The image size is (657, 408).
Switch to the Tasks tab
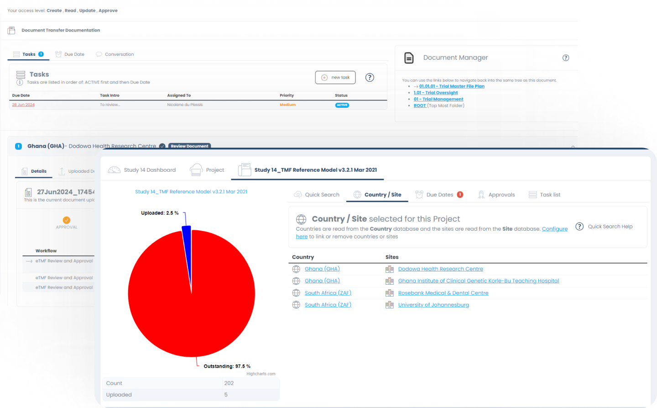point(28,54)
